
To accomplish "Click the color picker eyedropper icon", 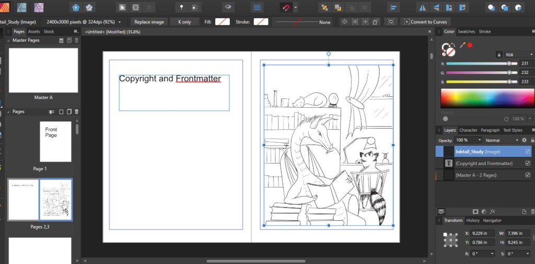I will click(x=462, y=45).
